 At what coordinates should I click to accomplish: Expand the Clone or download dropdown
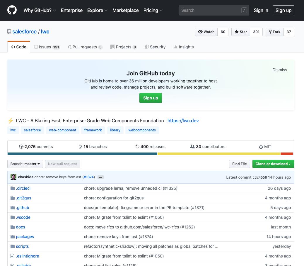pyautogui.click(x=273, y=164)
